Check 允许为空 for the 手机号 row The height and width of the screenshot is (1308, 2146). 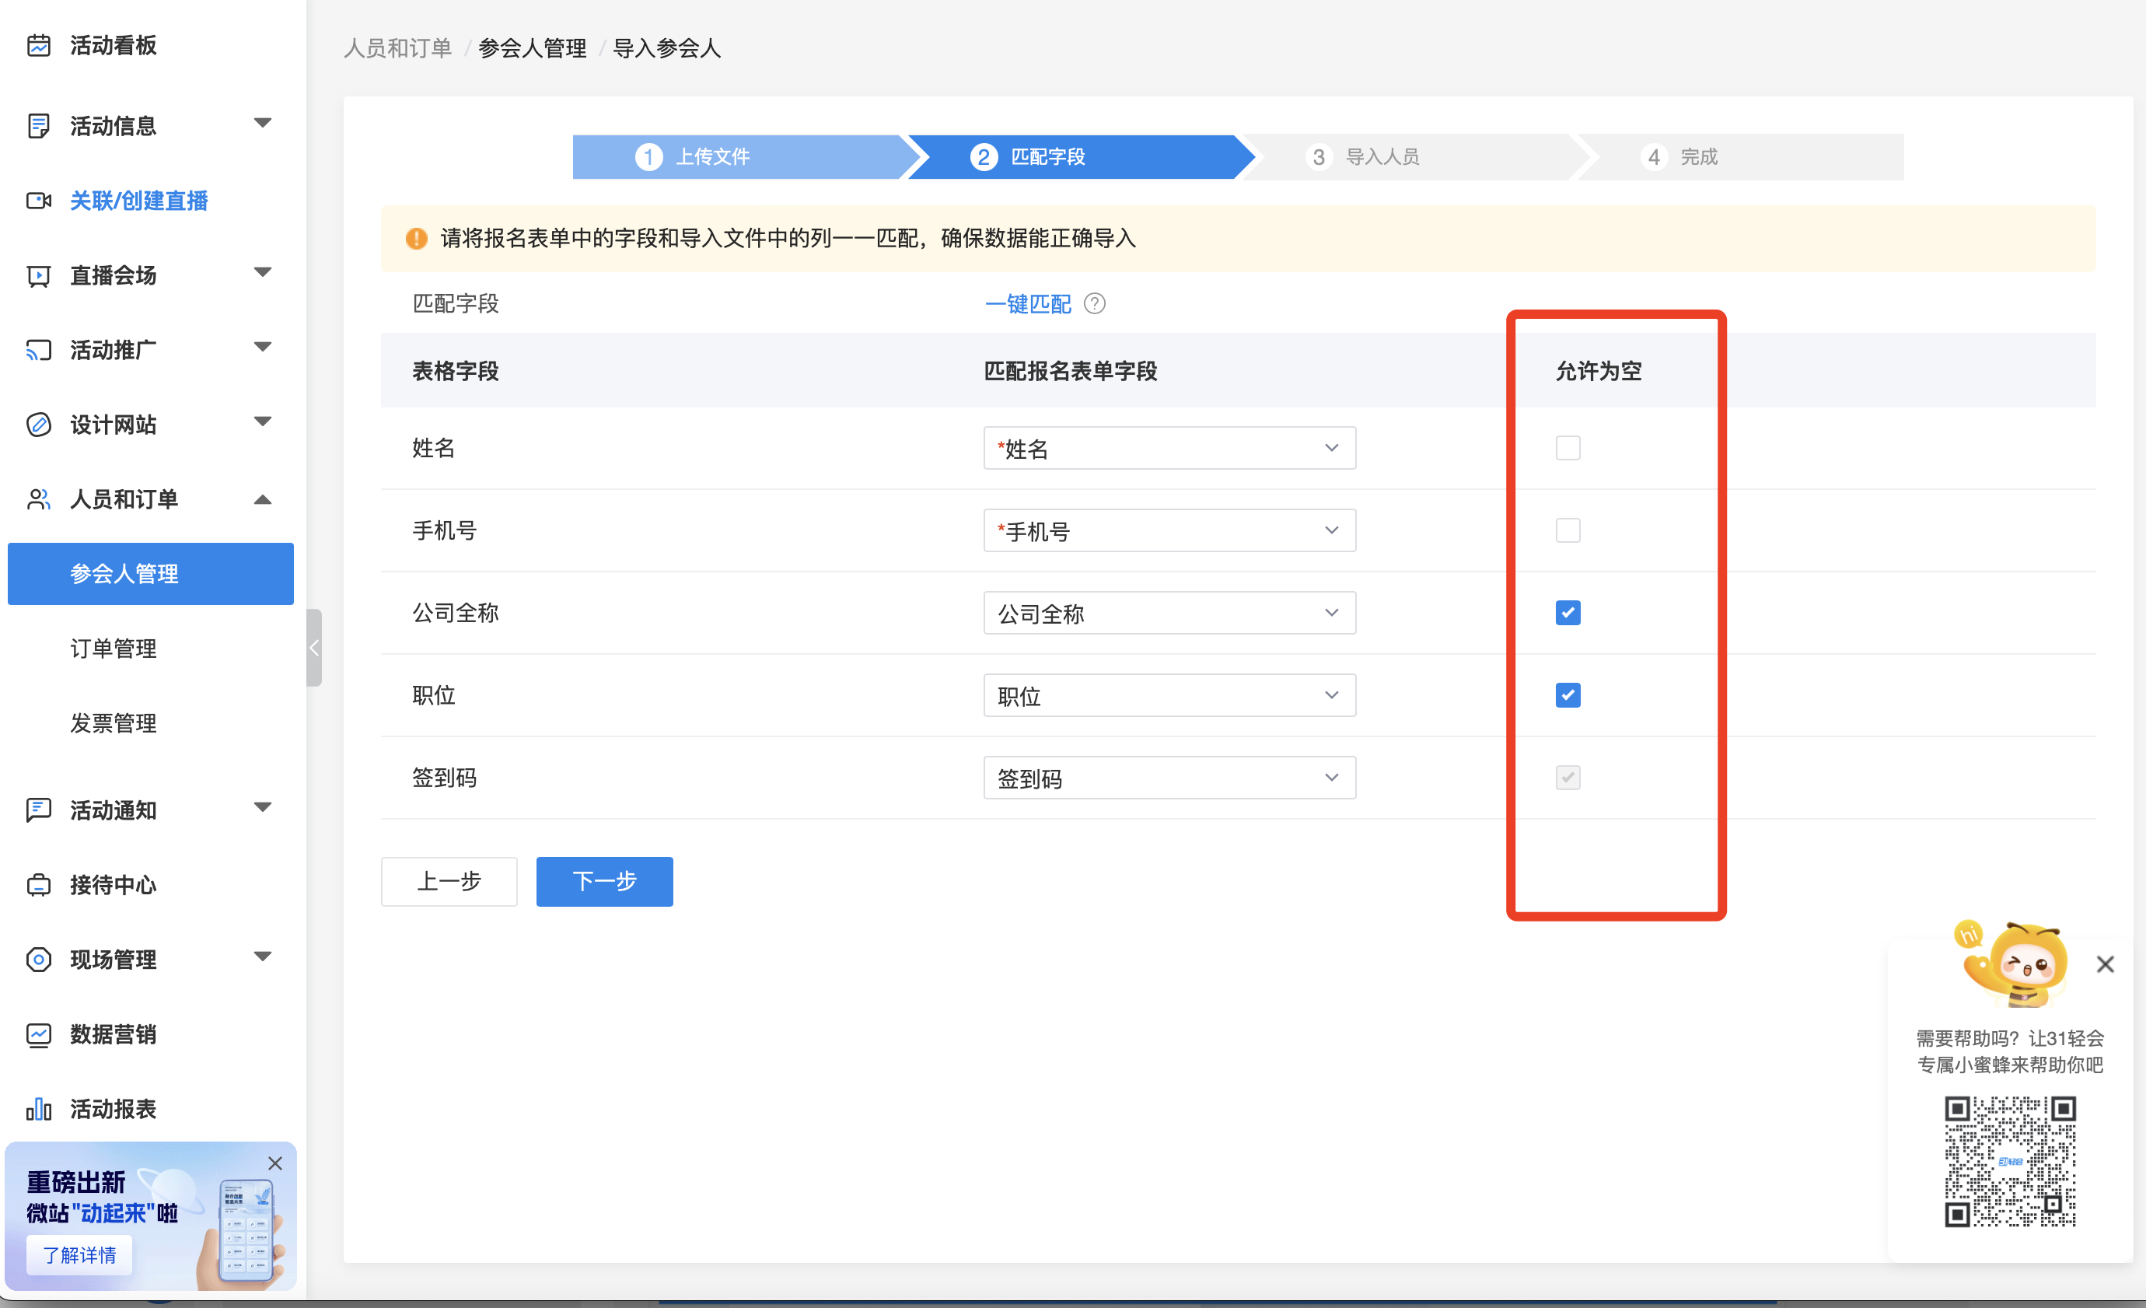1568,530
